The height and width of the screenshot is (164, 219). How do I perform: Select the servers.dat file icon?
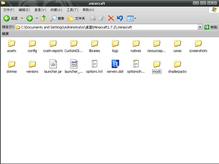[115, 64]
